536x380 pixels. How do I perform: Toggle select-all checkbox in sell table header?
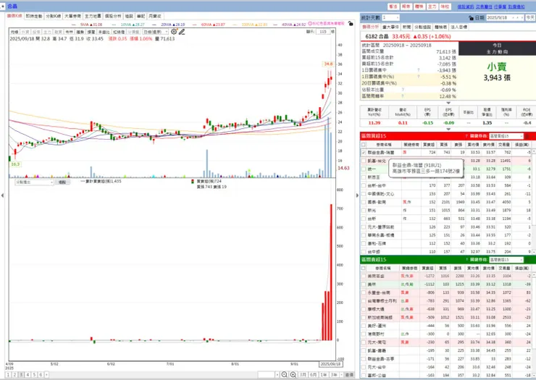(x=364, y=269)
